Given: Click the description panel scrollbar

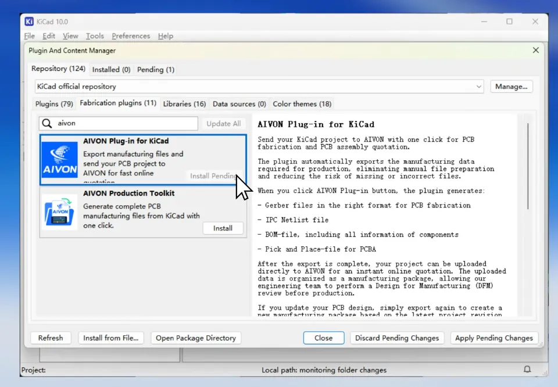Looking at the screenshot, I should click(x=528, y=166).
